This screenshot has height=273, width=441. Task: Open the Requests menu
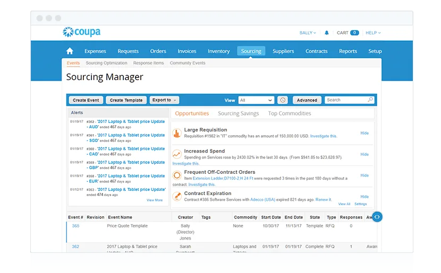pyautogui.click(x=128, y=51)
